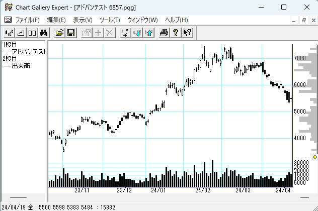Click the swap arrows toolbar icon

[126, 33]
